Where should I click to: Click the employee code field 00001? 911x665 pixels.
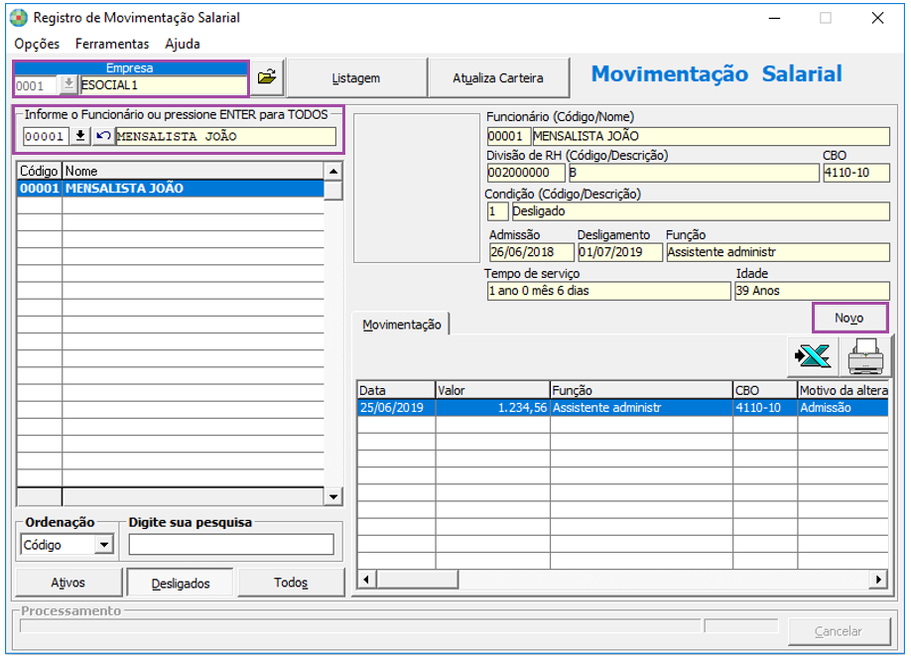click(x=46, y=137)
